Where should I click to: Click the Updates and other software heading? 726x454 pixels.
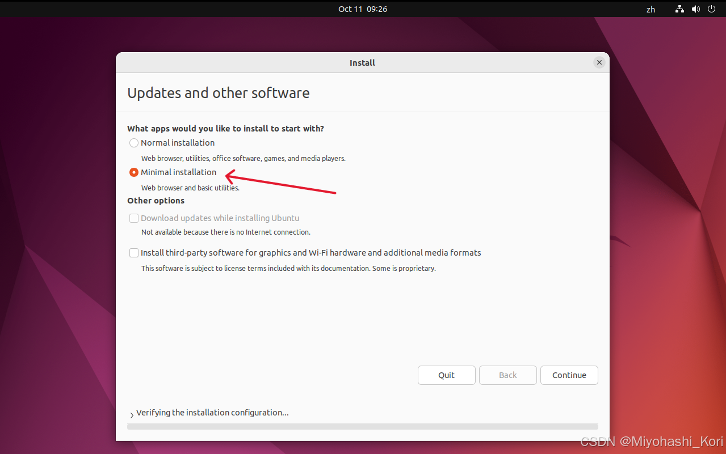tap(218, 93)
